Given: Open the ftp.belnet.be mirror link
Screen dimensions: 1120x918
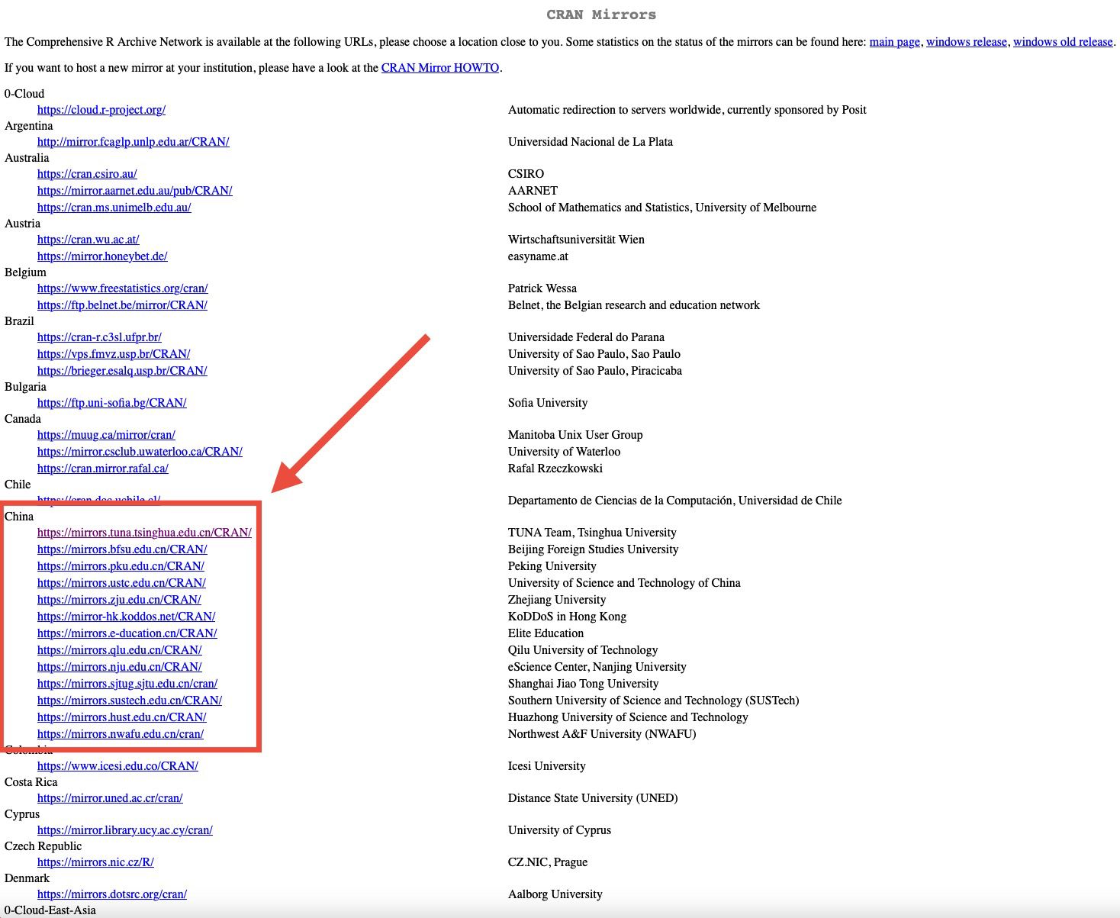Looking at the screenshot, I should 122,305.
